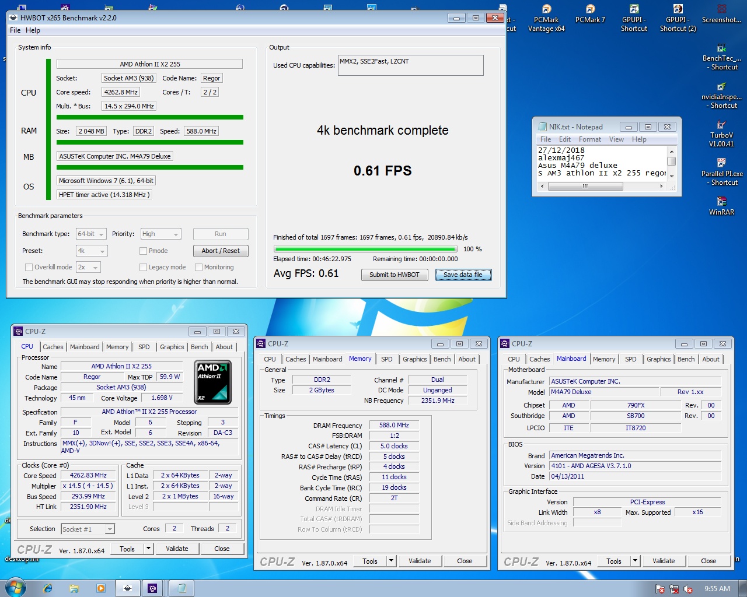Click Submit to HWBOT button
This screenshot has width=747, height=597.
pyautogui.click(x=394, y=275)
